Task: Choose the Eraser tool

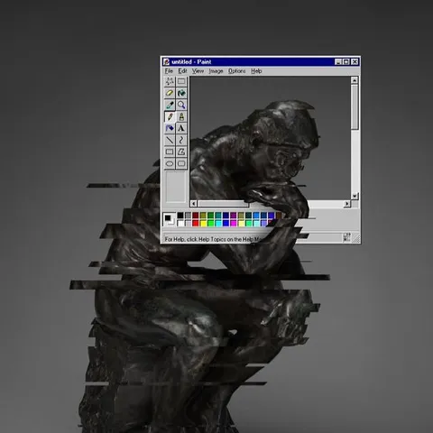Action: click(x=170, y=93)
